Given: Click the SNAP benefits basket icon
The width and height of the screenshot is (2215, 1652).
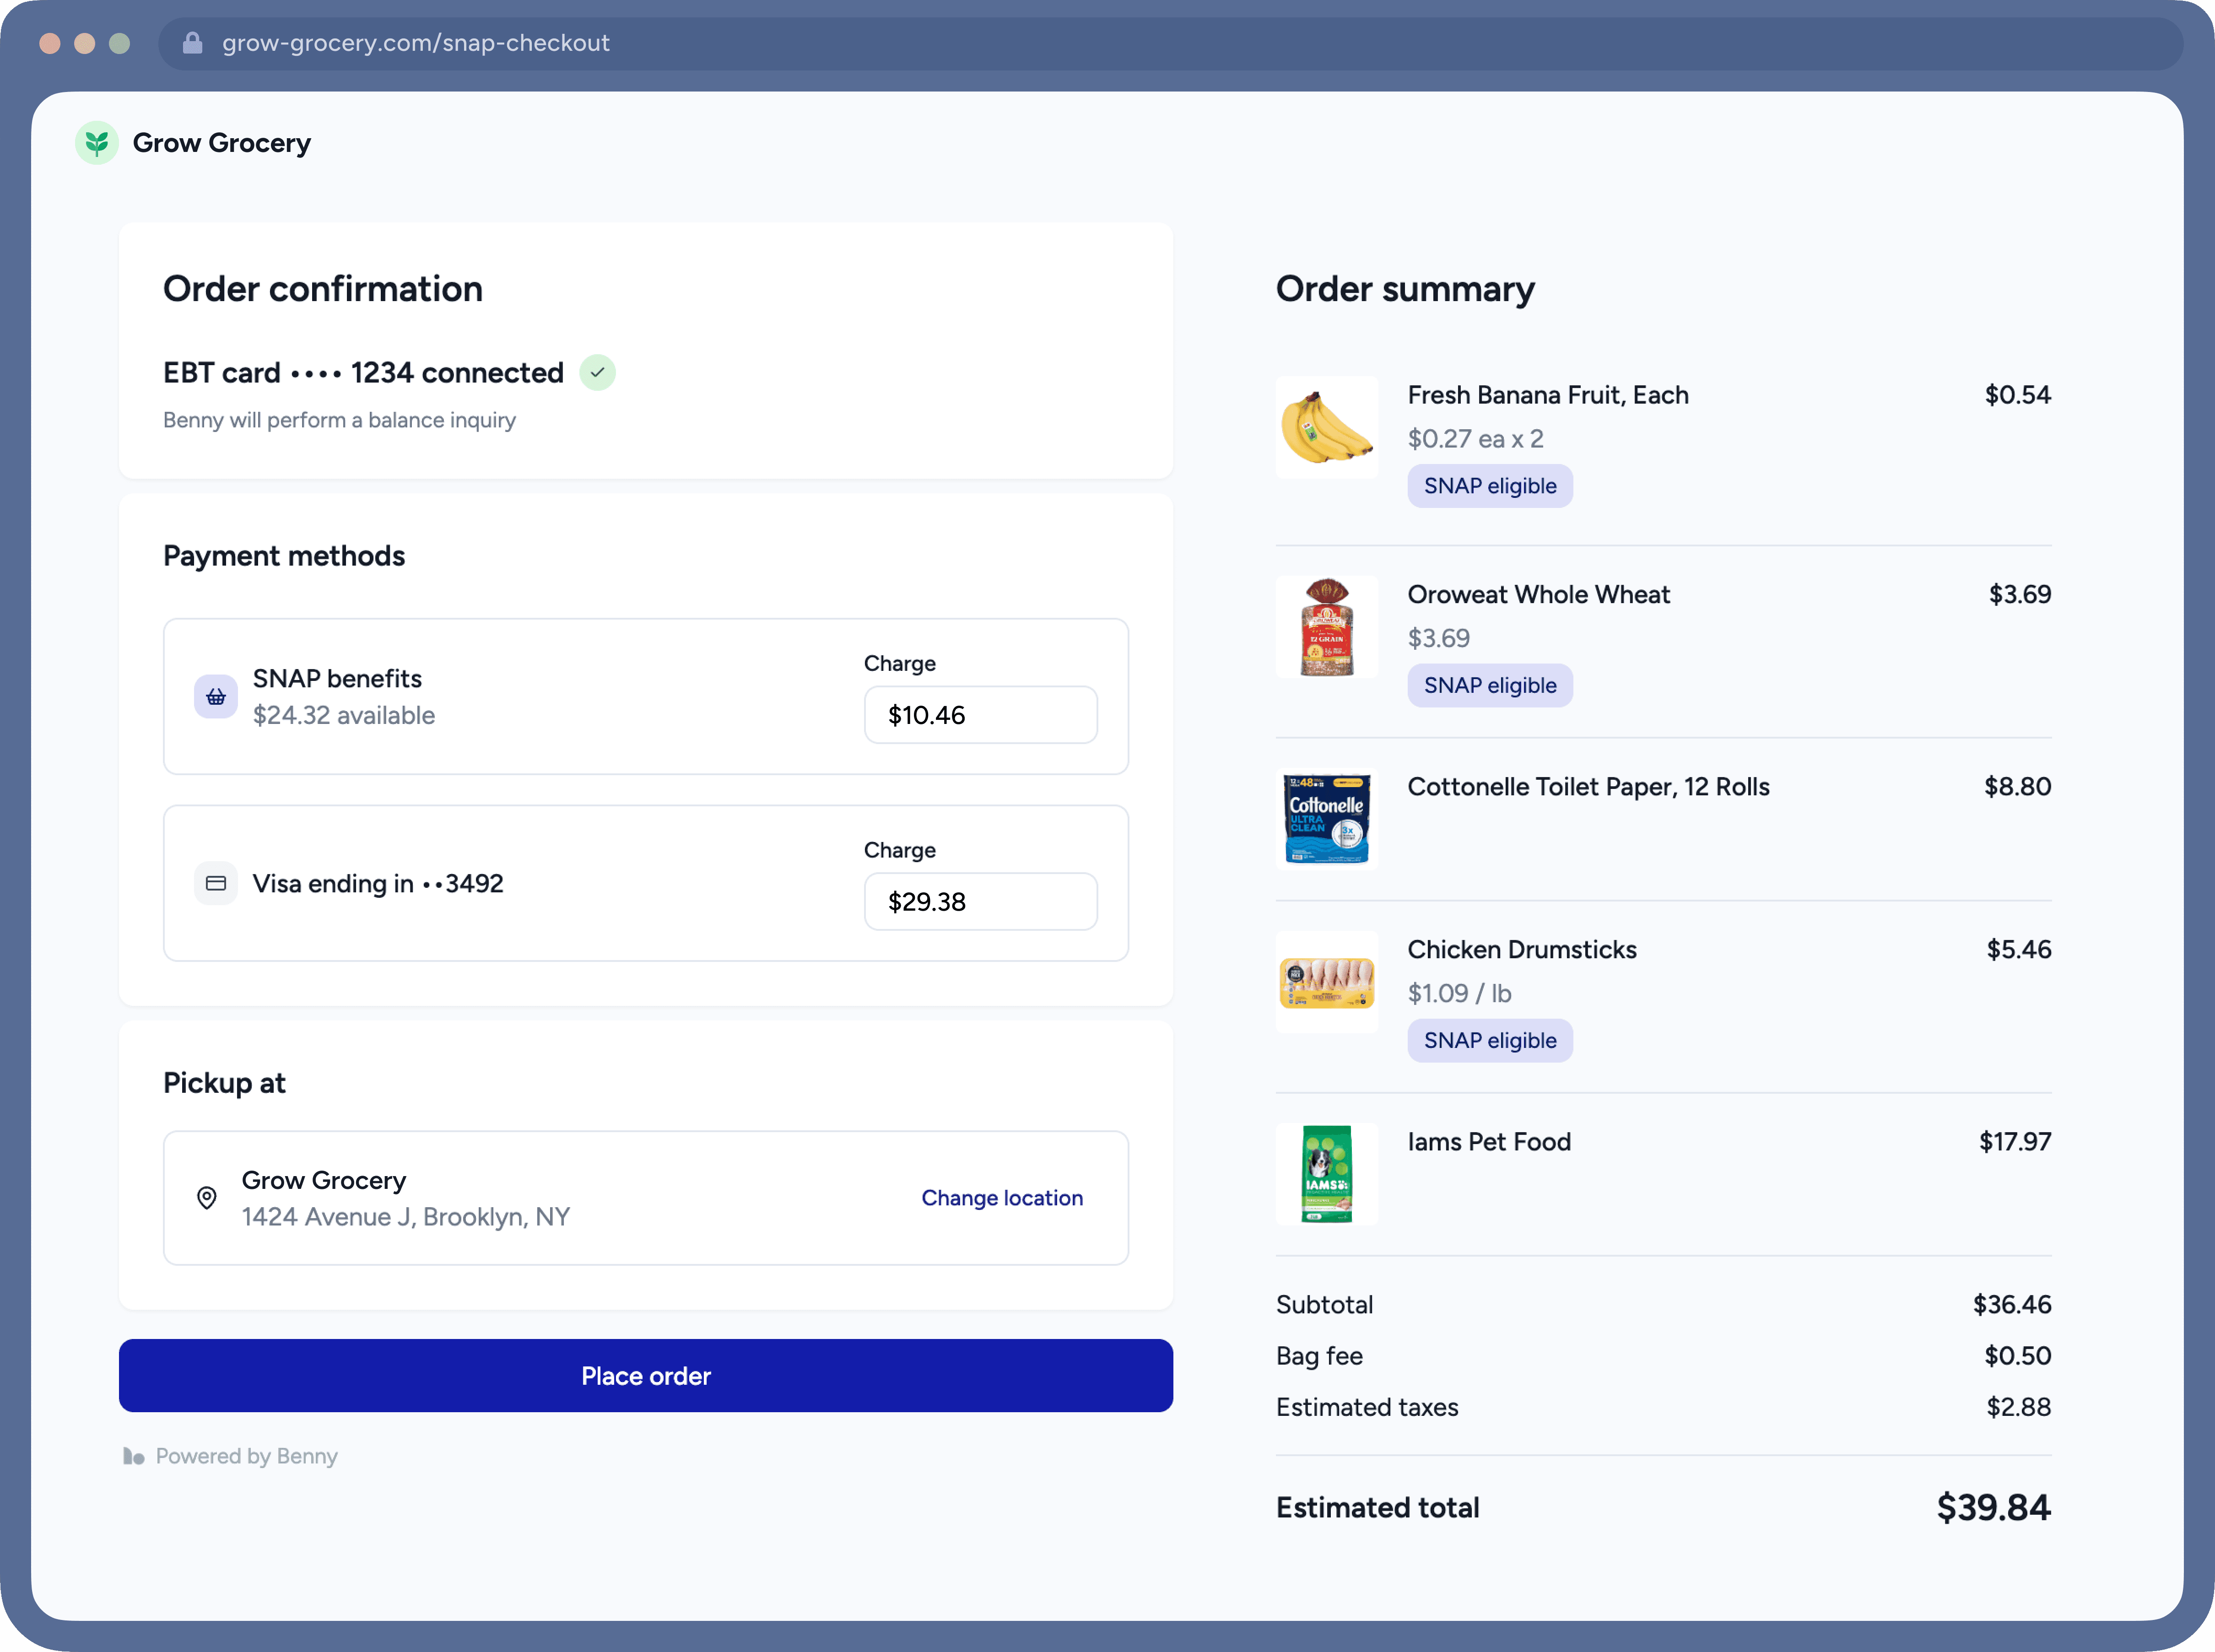Looking at the screenshot, I should coord(215,697).
